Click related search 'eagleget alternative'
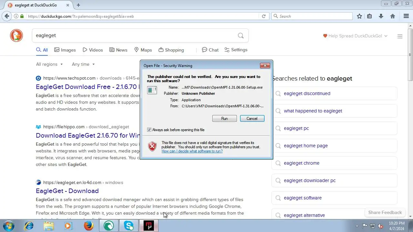Viewport: 413px width, 232px height. pos(334,215)
